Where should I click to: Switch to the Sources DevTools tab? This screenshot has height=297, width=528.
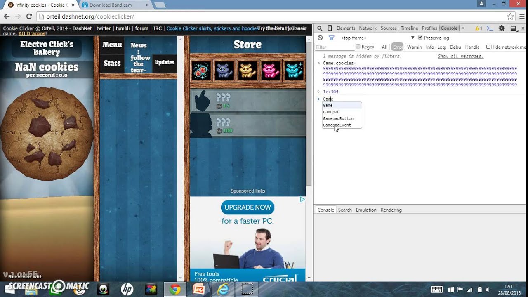tap(389, 28)
